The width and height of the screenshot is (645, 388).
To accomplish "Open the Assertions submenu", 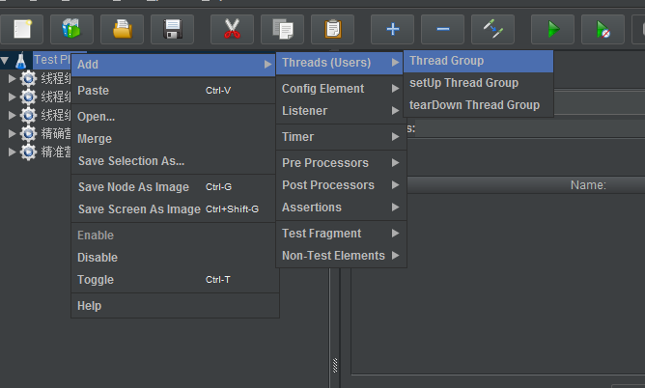I will (x=341, y=208).
